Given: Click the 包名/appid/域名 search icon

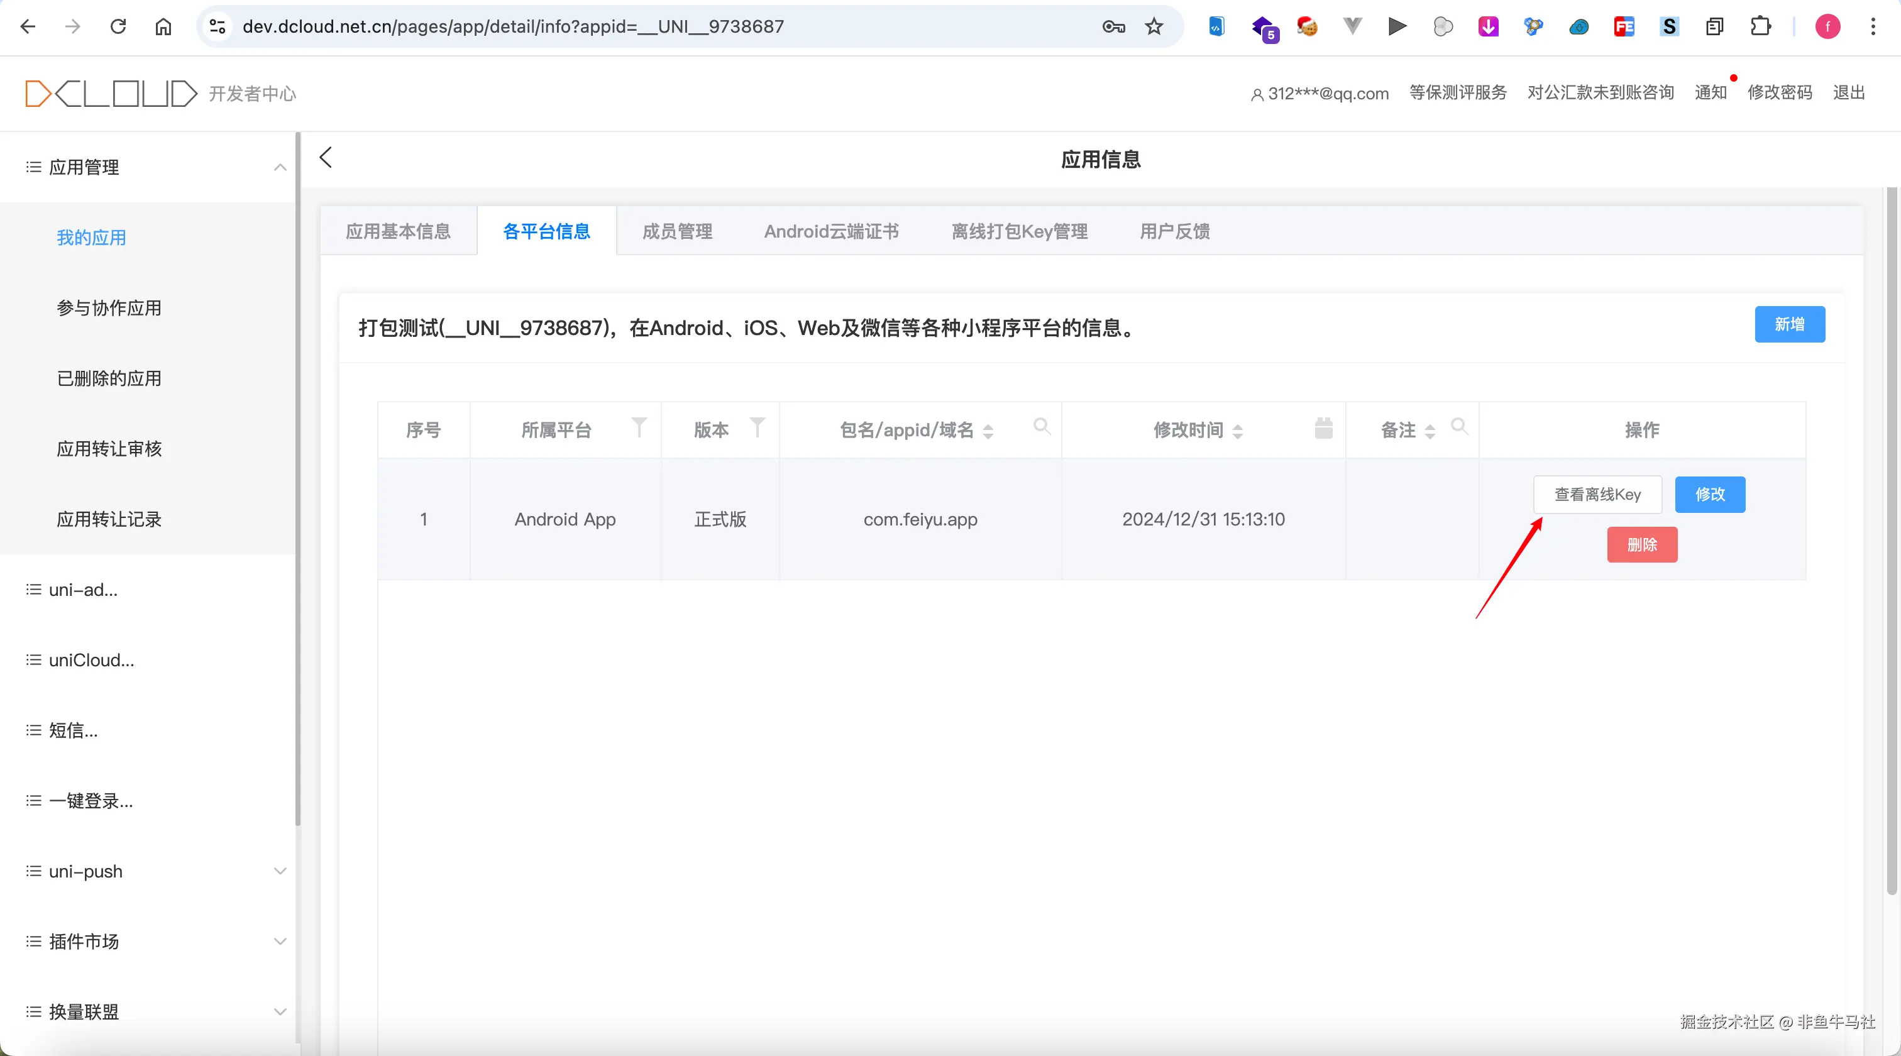Looking at the screenshot, I should (x=1041, y=426).
